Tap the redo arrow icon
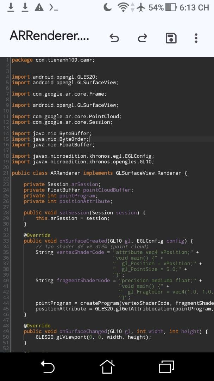Viewport: 214px width, 381px height. [x=143, y=38]
